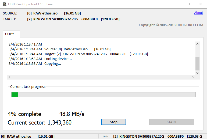The image size is (207, 139).
Task: Click the current task progress bar
Action: click(x=103, y=95)
